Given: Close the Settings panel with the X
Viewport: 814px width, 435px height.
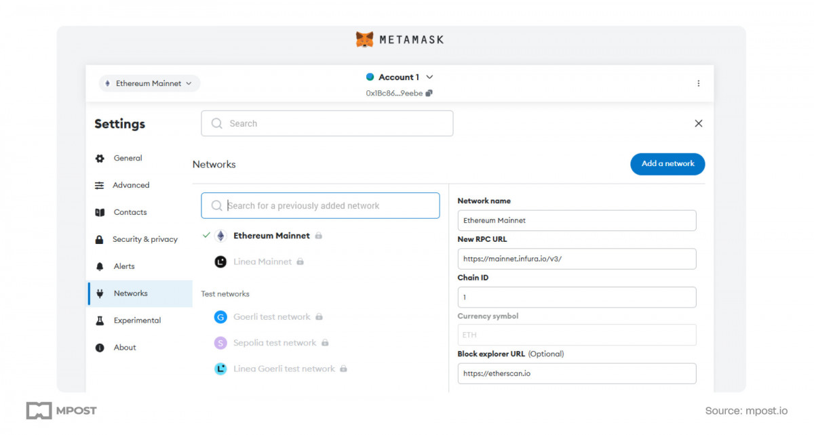Looking at the screenshot, I should 699,123.
